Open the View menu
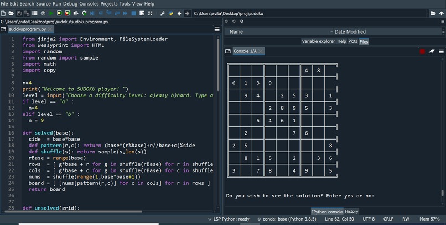 point(137,4)
